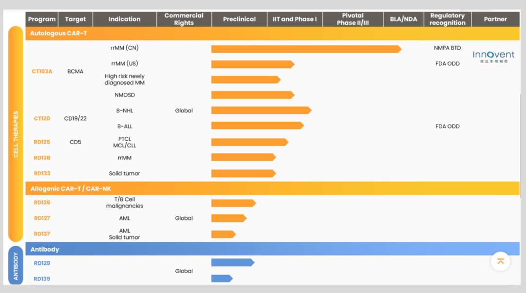Screen dimensions: 526x293
Task: Click the RD133 program name
Action: 42,174
